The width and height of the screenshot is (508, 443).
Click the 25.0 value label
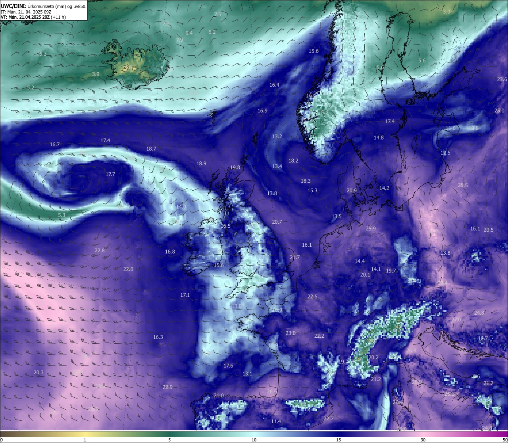point(499,110)
